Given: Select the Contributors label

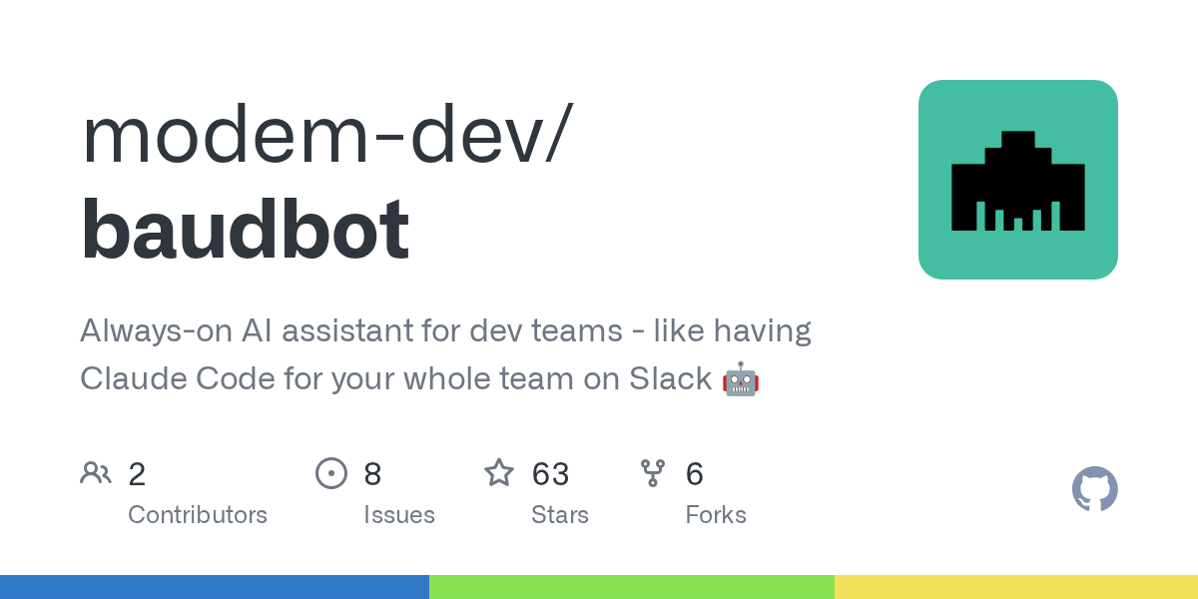Looking at the screenshot, I should click(198, 515).
